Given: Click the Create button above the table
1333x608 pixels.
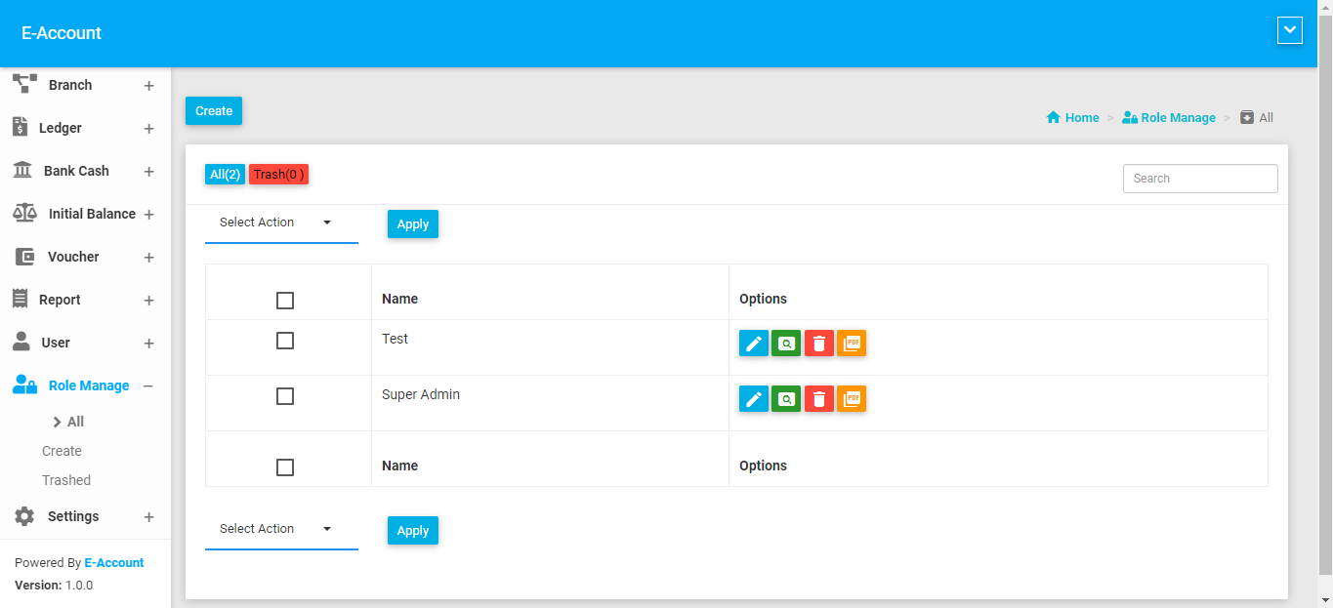Looking at the screenshot, I should pos(214,111).
